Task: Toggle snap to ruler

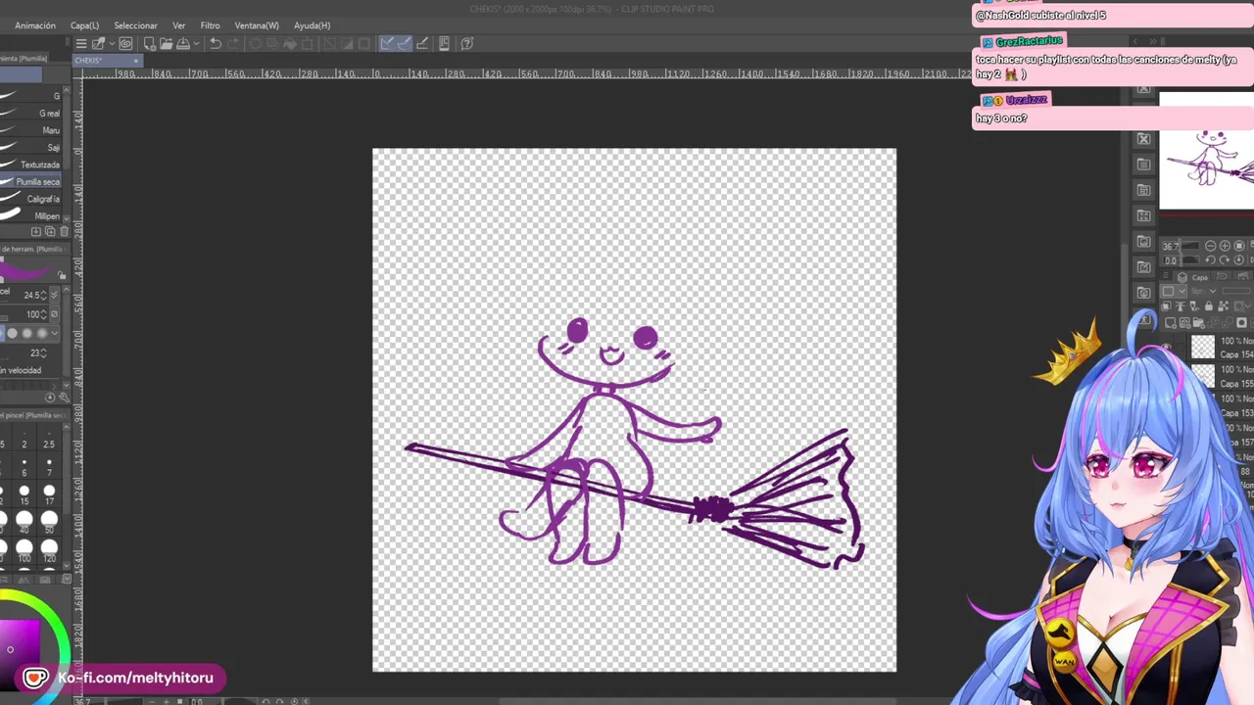Action: click(x=387, y=43)
